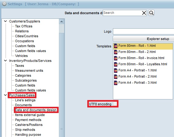The image size is (174, 137).
Task: Select Form 80mm - Roll - 2.html file icon
Action: pos(116,52)
